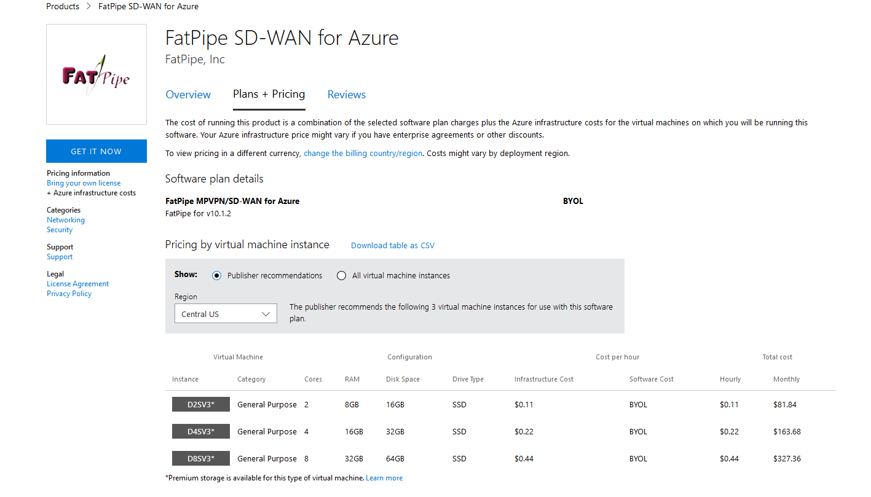Image resolution: width=871 pixels, height=497 pixels.
Task: View the License Agreement link
Action: click(78, 284)
